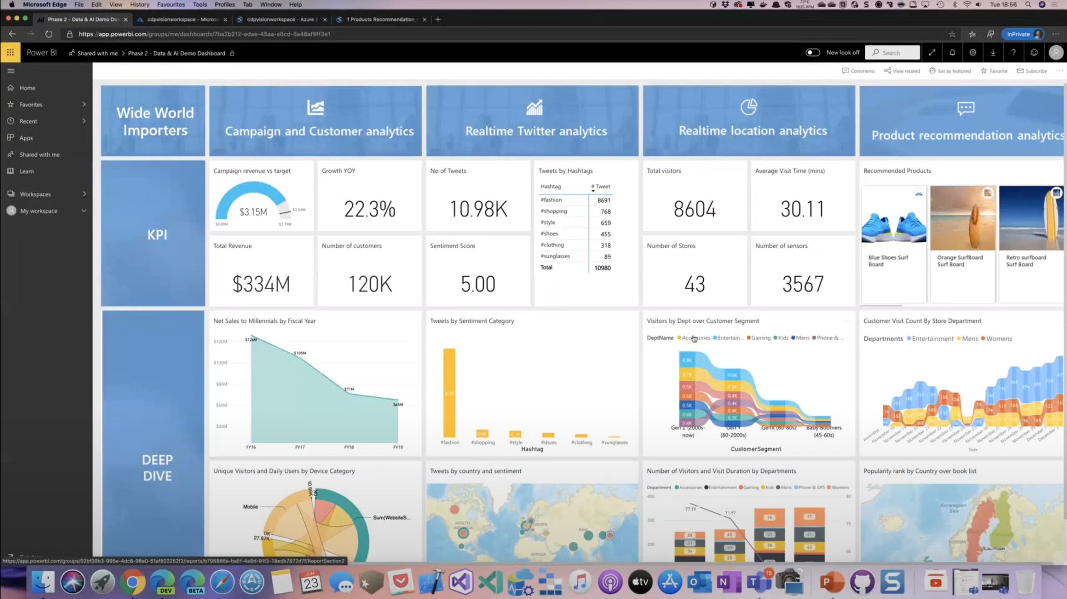Open the History menu in the menu bar
Image resolution: width=1067 pixels, height=599 pixels.
tap(139, 5)
